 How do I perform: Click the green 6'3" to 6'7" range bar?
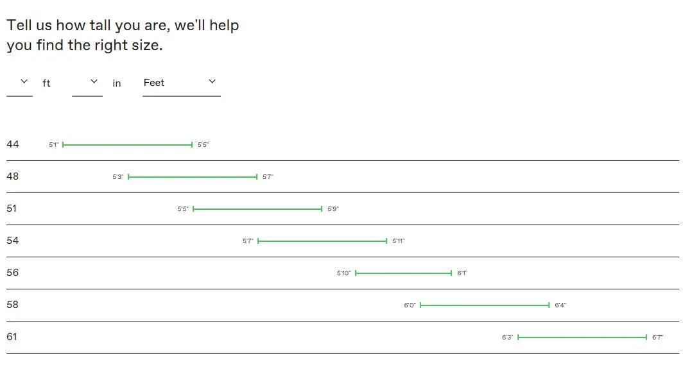click(582, 337)
